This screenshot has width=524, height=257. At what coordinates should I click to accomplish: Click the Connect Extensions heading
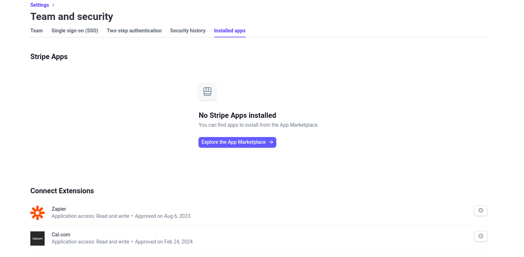click(x=62, y=191)
